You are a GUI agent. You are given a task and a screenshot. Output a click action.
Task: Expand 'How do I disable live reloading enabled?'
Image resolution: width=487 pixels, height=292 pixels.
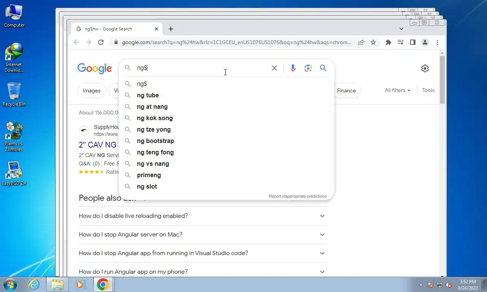tap(203, 216)
